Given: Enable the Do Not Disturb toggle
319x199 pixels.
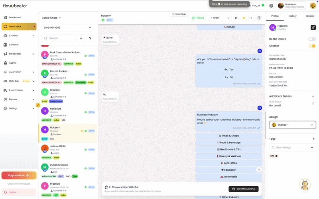Looking at the screenshot, I should (x=312, y=39).
